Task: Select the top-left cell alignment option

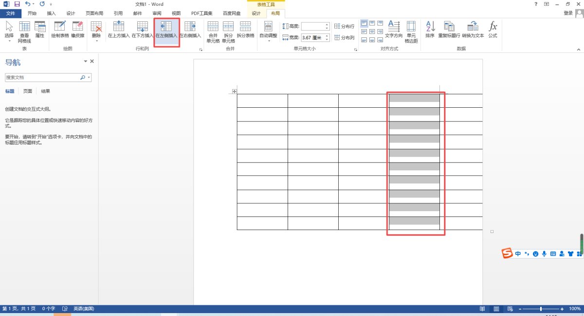Action: click(x=364, y=23)
